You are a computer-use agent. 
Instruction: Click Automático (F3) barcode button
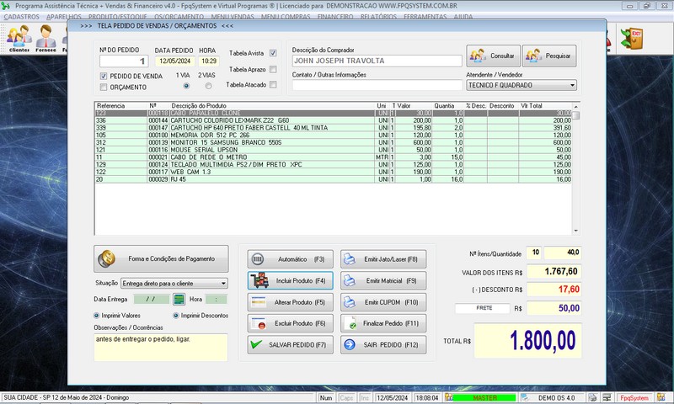(290, 259)
